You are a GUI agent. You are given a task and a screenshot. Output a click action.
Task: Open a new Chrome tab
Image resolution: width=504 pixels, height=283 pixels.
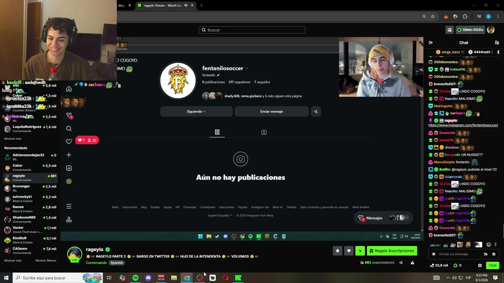pyautogui.click(x=202, y=6)
